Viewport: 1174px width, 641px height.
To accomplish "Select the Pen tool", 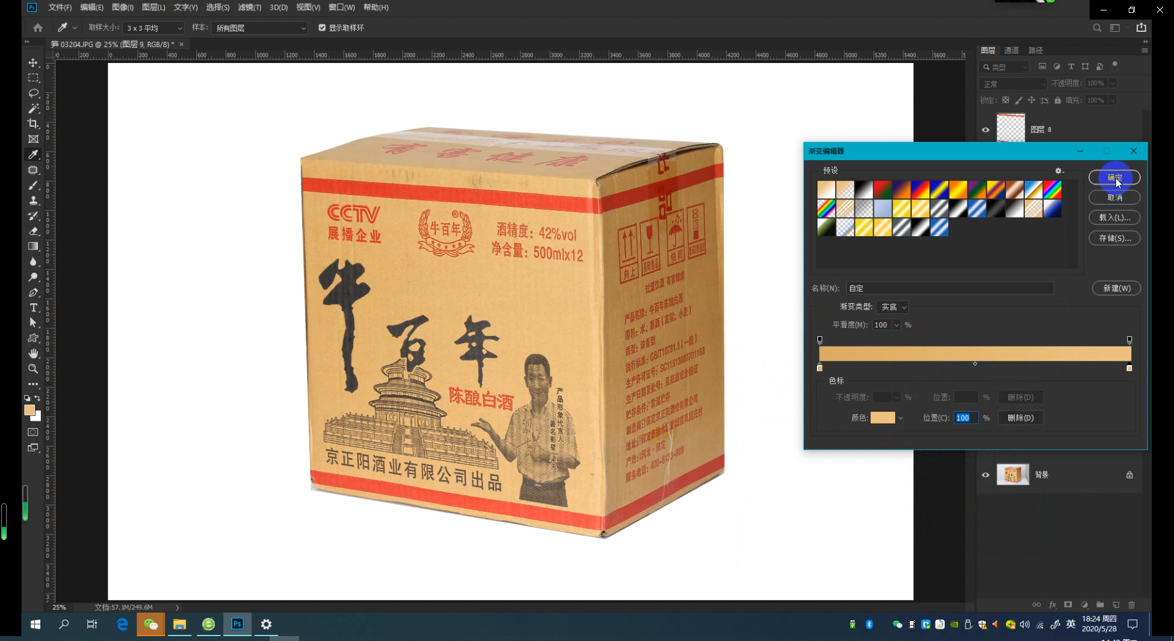I will click(x=33, y=292).
